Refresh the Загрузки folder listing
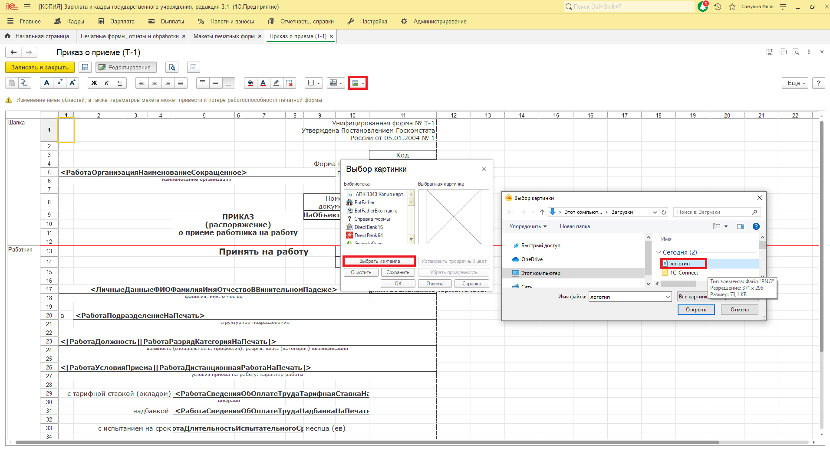Screen dimensions: 830x451 pos(663,212)
